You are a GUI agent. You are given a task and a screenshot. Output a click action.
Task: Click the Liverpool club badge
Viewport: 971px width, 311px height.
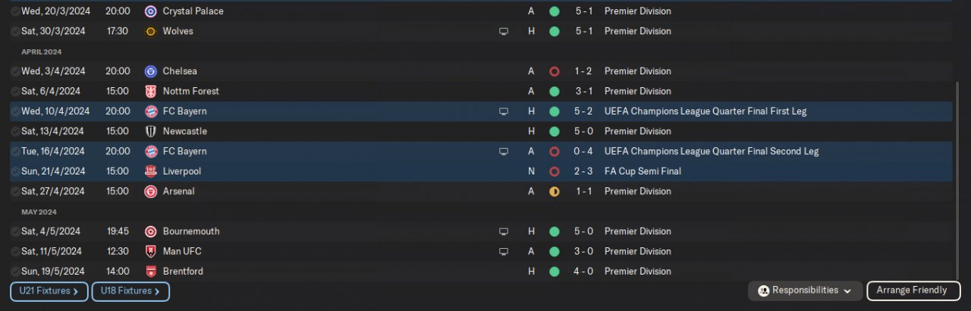[x=151, y=171]
